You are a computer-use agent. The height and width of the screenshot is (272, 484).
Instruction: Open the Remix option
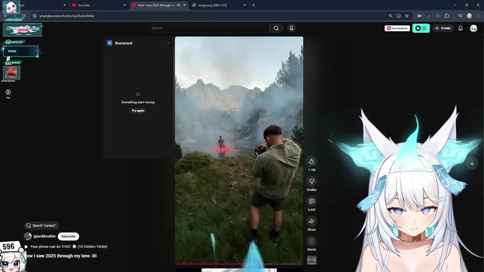click(312, 241)
